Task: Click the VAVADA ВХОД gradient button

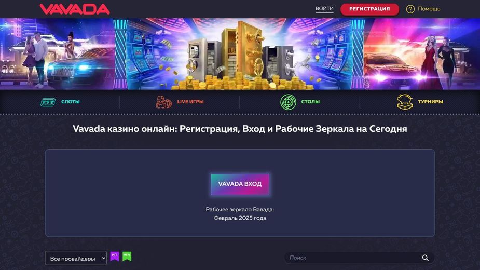Action: [240, 184]
